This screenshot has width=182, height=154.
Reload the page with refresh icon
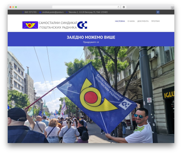[x=118, y=7]
